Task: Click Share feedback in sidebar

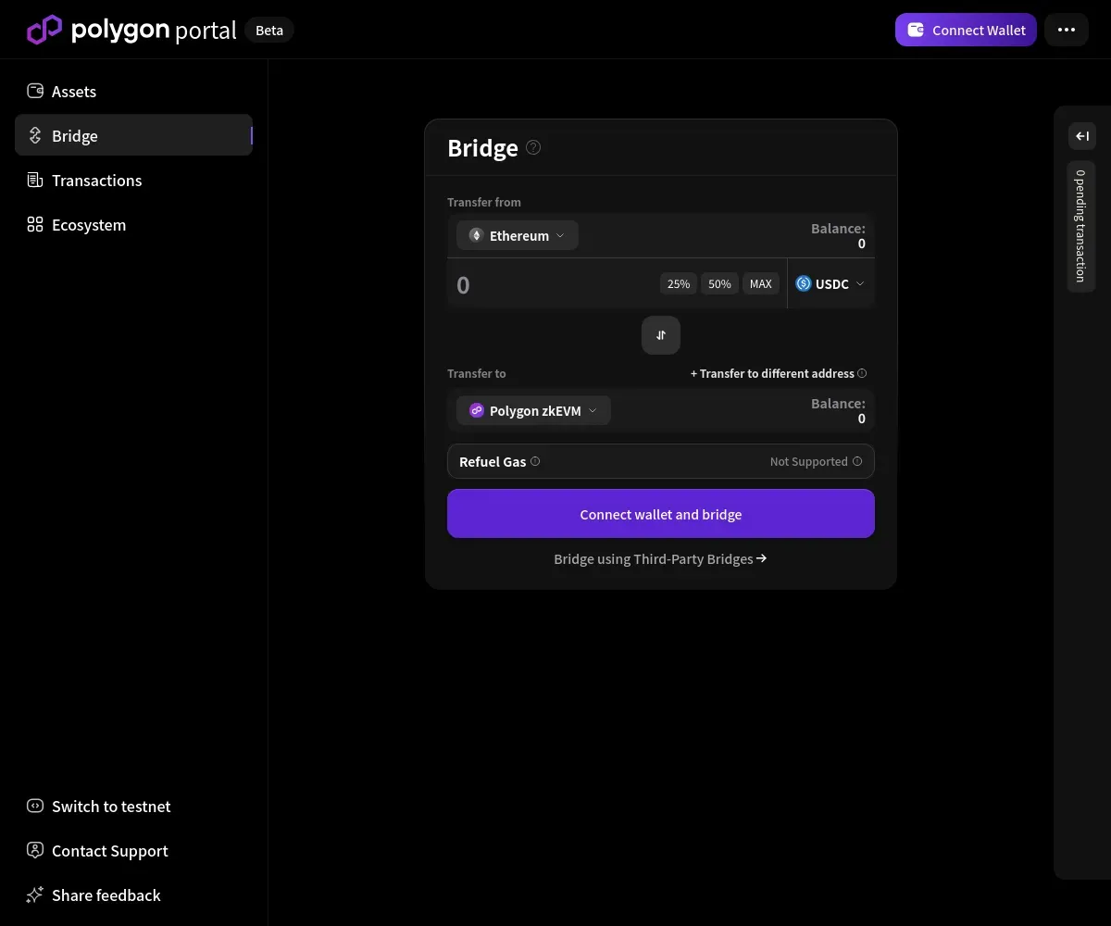Action: [x=133, y=895]
